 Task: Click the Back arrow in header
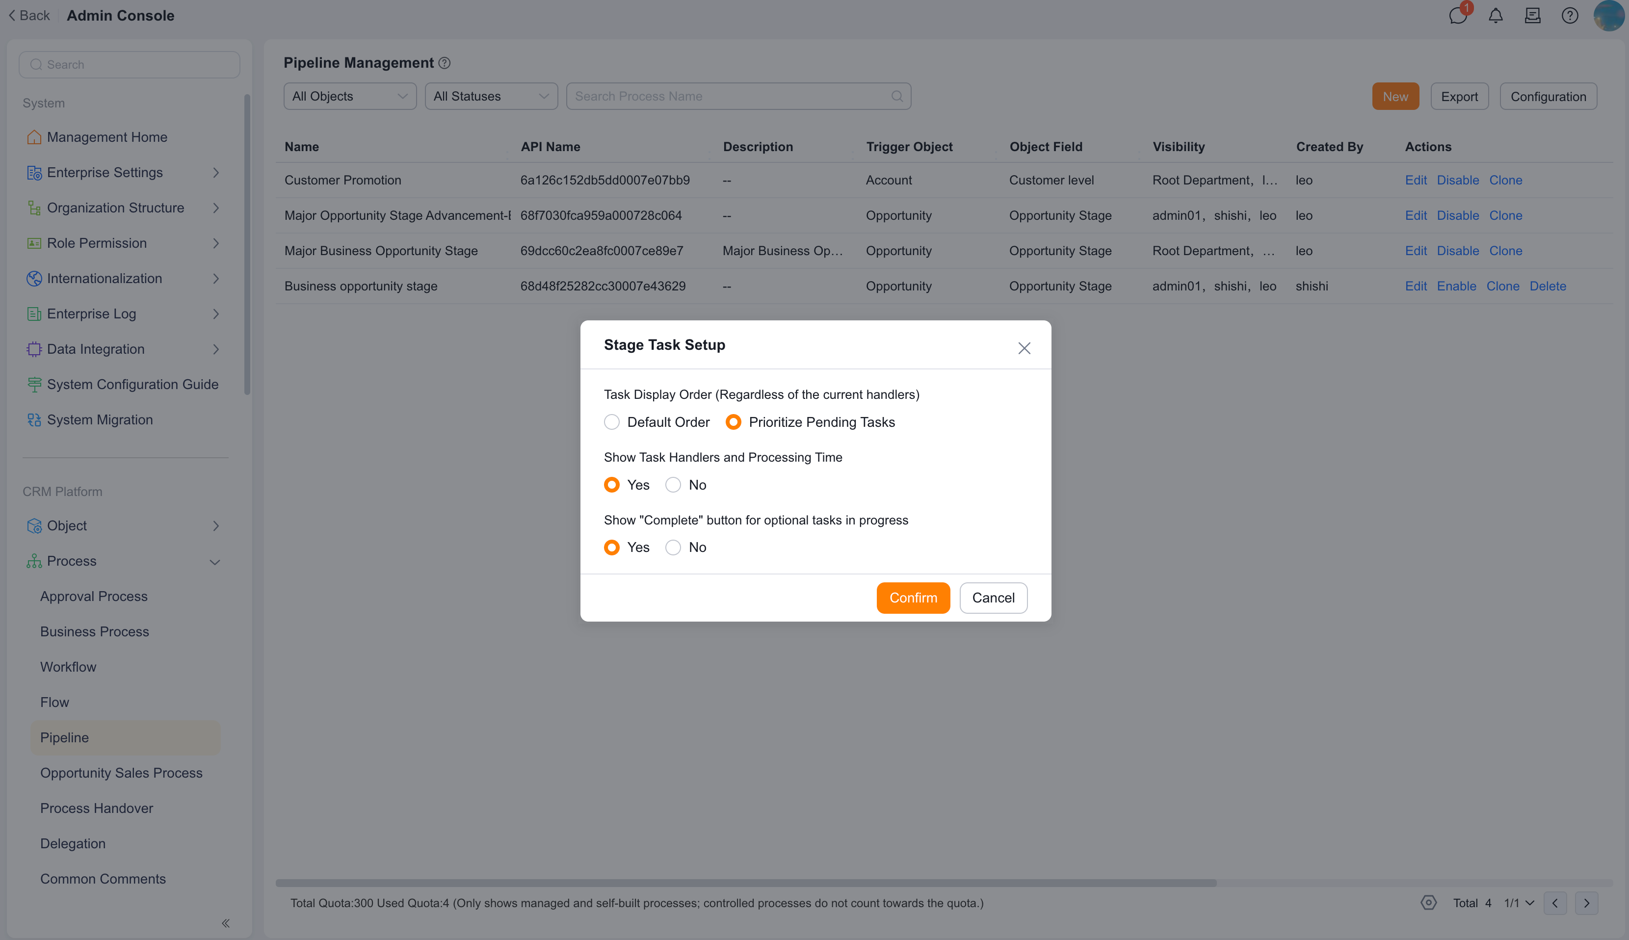tap(12, 16)
